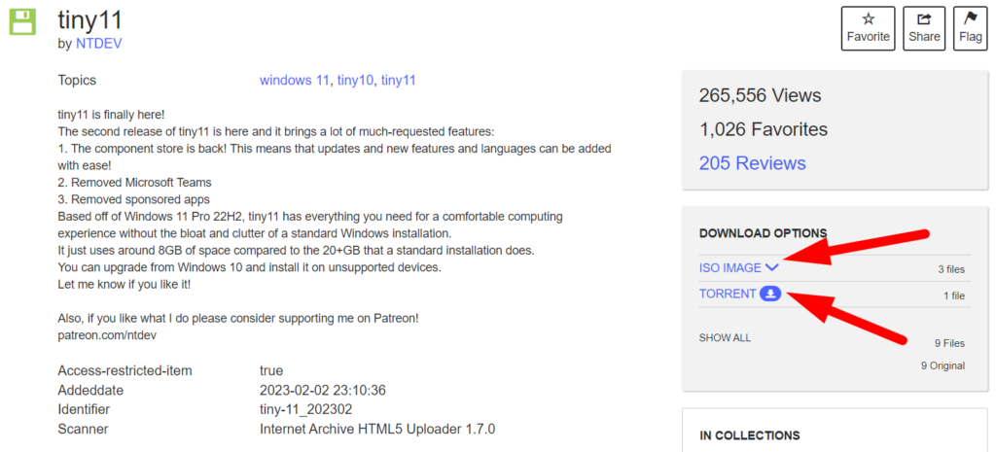Click the patreon.com/ntdev text
The width and height of the screenshot is (996, 452).
[x=107, y=334]
